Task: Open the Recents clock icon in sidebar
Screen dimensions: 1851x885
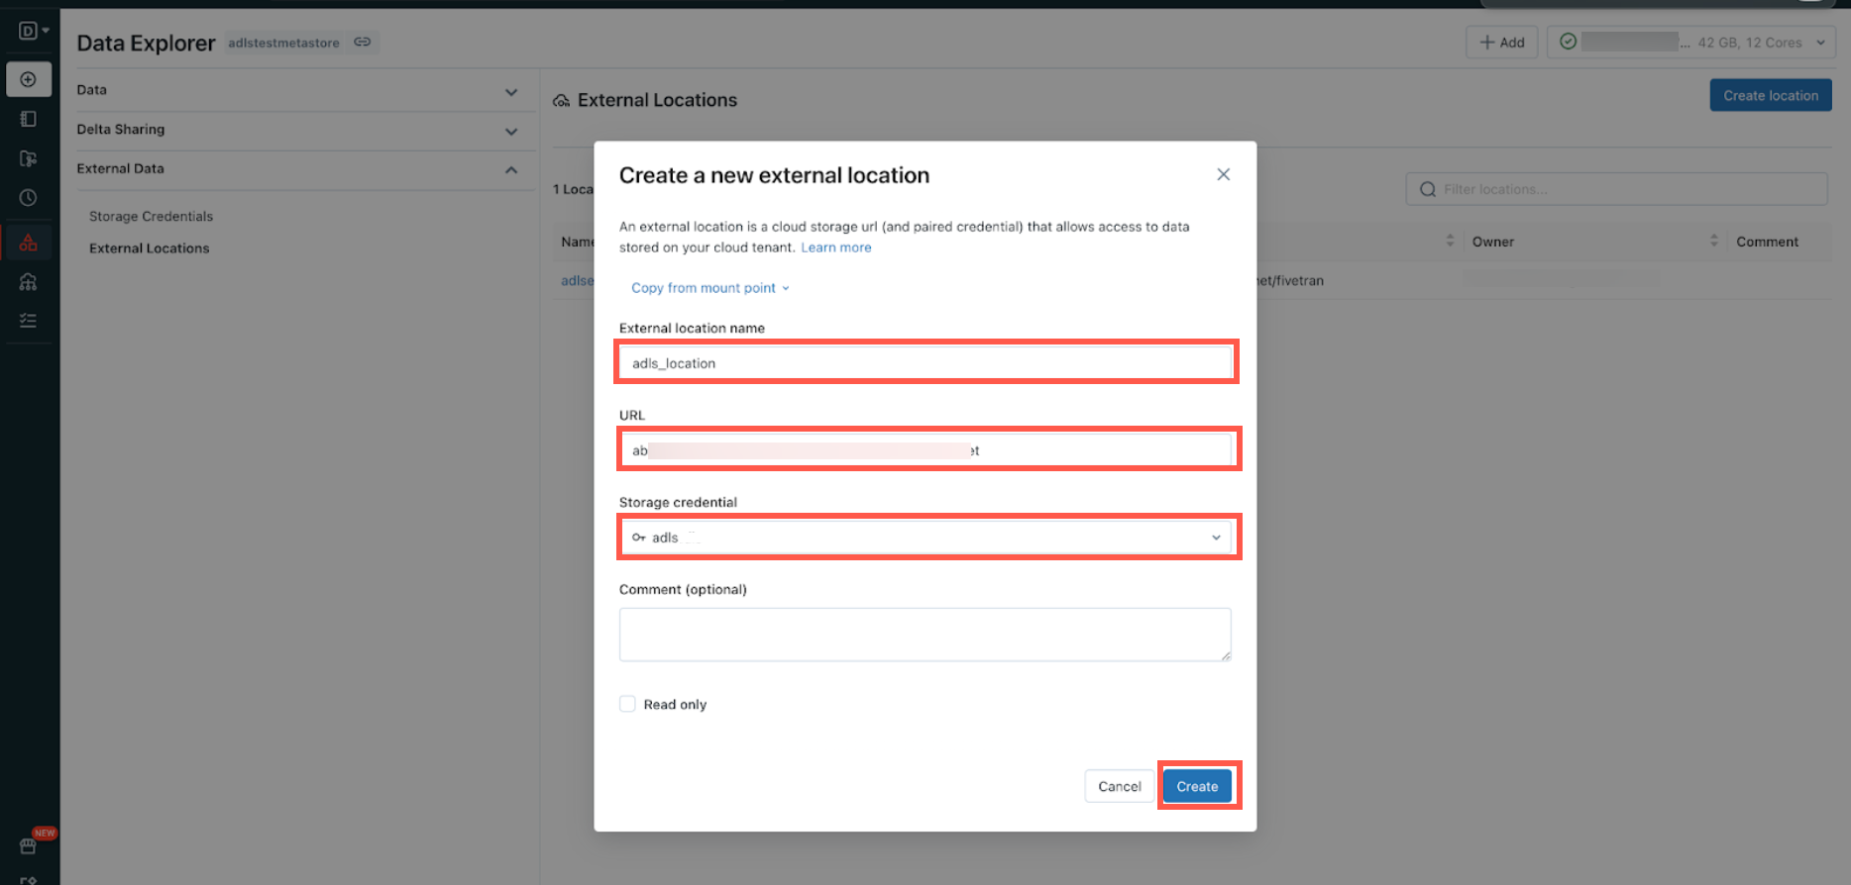Action: coord(29,198)
